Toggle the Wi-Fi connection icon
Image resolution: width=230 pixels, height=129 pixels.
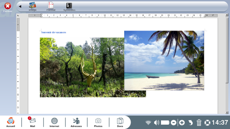148,122
